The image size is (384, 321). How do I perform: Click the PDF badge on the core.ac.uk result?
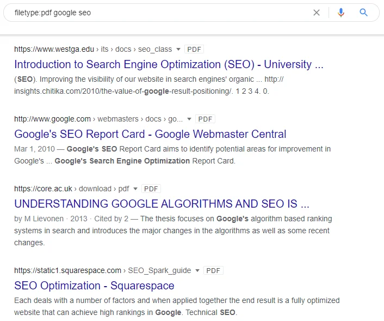coord(151,189)
